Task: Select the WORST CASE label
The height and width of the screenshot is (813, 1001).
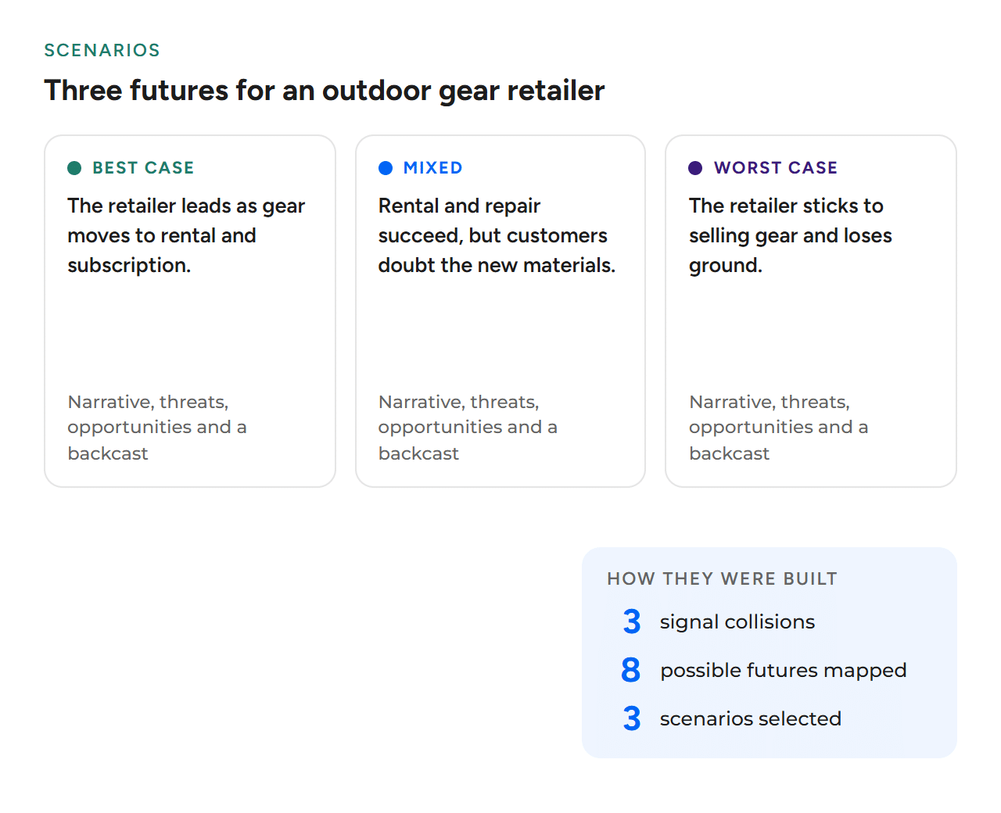Action: (x=776, y=168)
